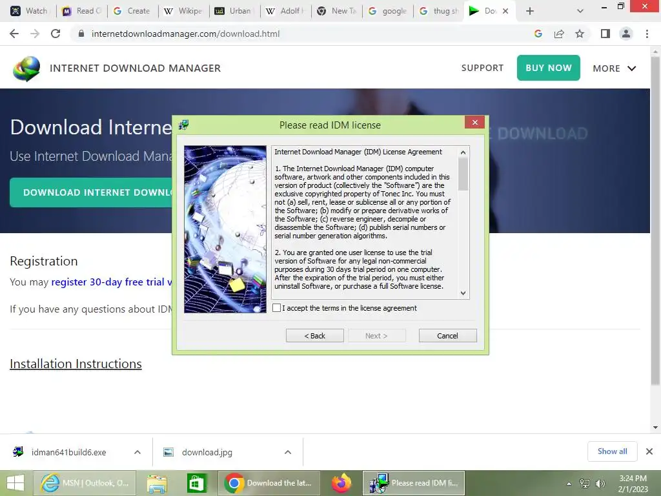
Task: Open the register 30-day free trial link
Action: point(112,282)
